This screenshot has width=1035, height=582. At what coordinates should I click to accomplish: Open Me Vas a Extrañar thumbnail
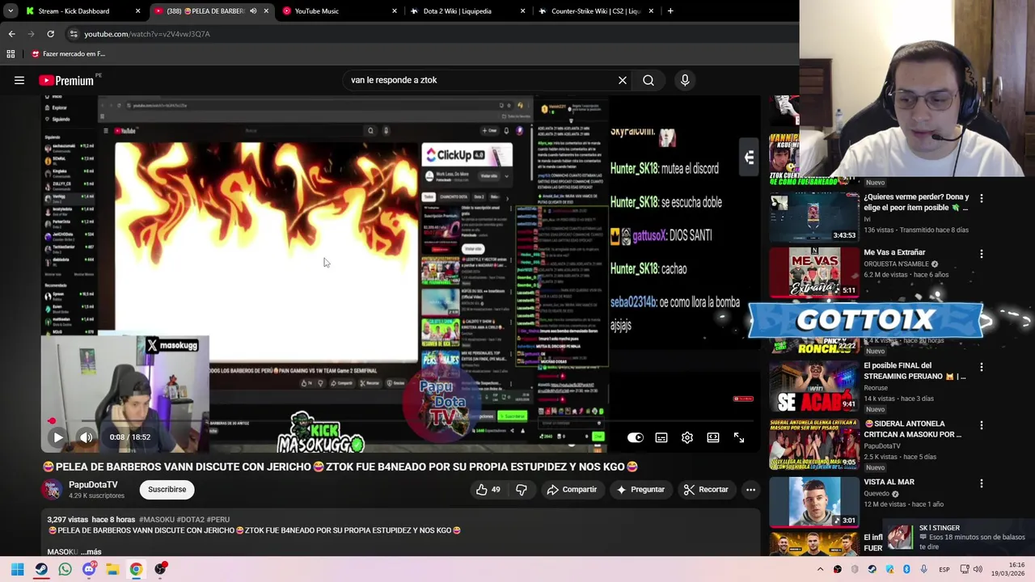813,272
